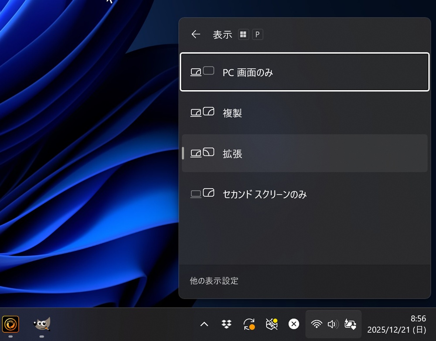Screen dimensions: 436x341
Task: Select the PC 画面のみ projection mode
Action: pyautogui.click(x=304, y=72)
